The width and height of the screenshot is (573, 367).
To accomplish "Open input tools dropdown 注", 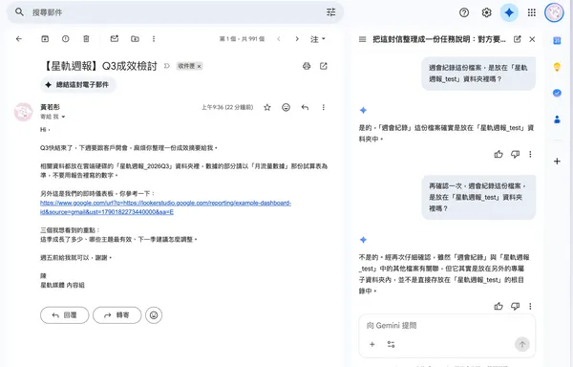I will click(318, 39).
